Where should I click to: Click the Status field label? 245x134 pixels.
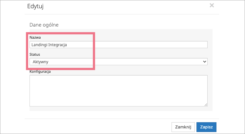[35, 54]
